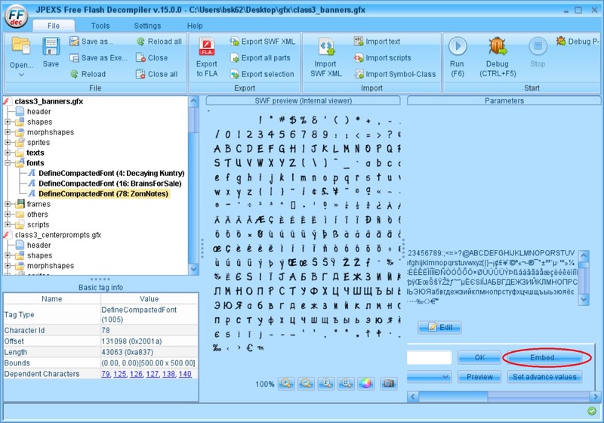Click the Run (F6) play icon
Viewport: 604px width, 423px height.
tap(458, 46)
